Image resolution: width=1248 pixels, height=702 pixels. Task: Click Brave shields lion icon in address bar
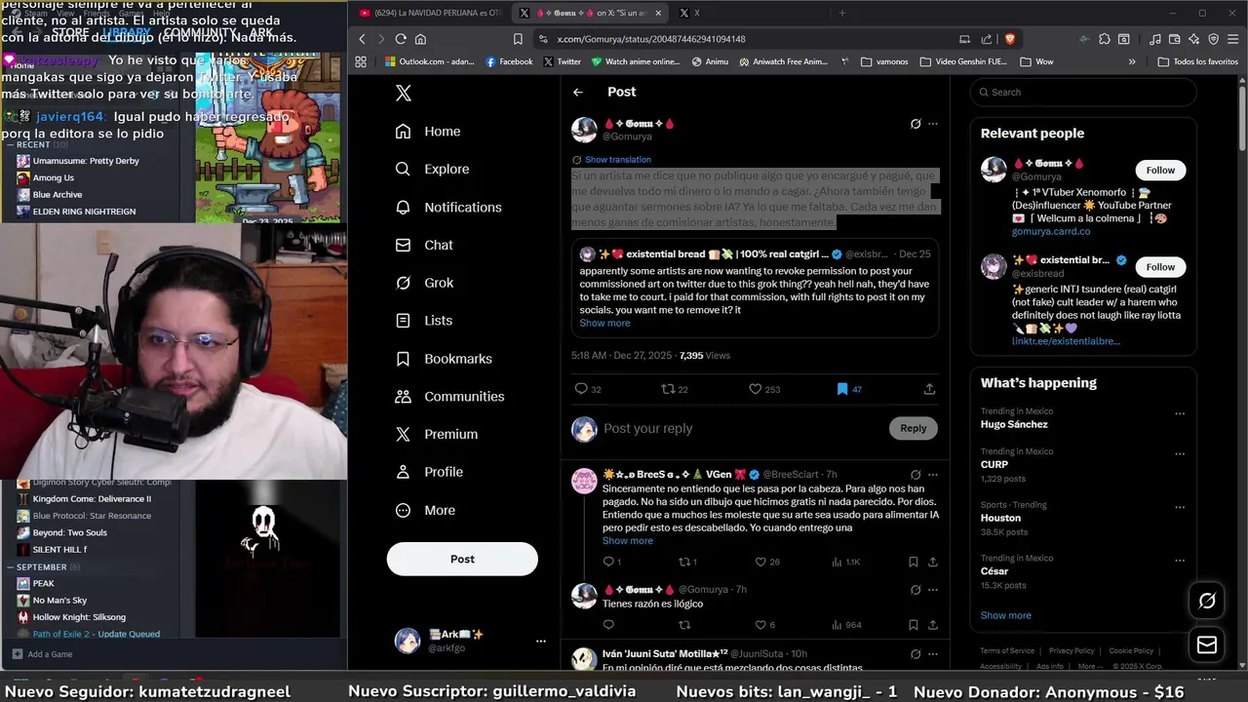pos(1009,39)
